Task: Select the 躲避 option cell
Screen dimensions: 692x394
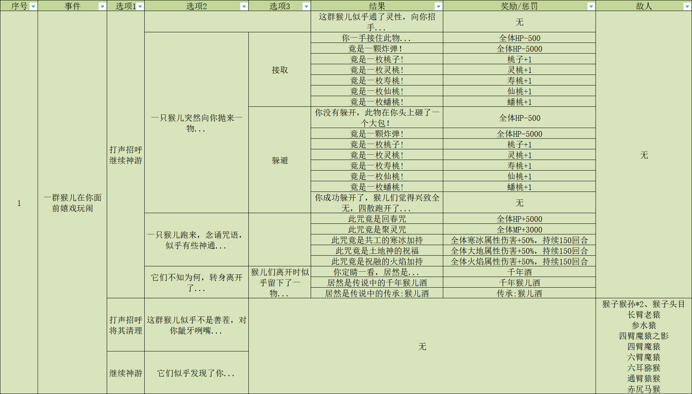Action: [x=280, y=160]
